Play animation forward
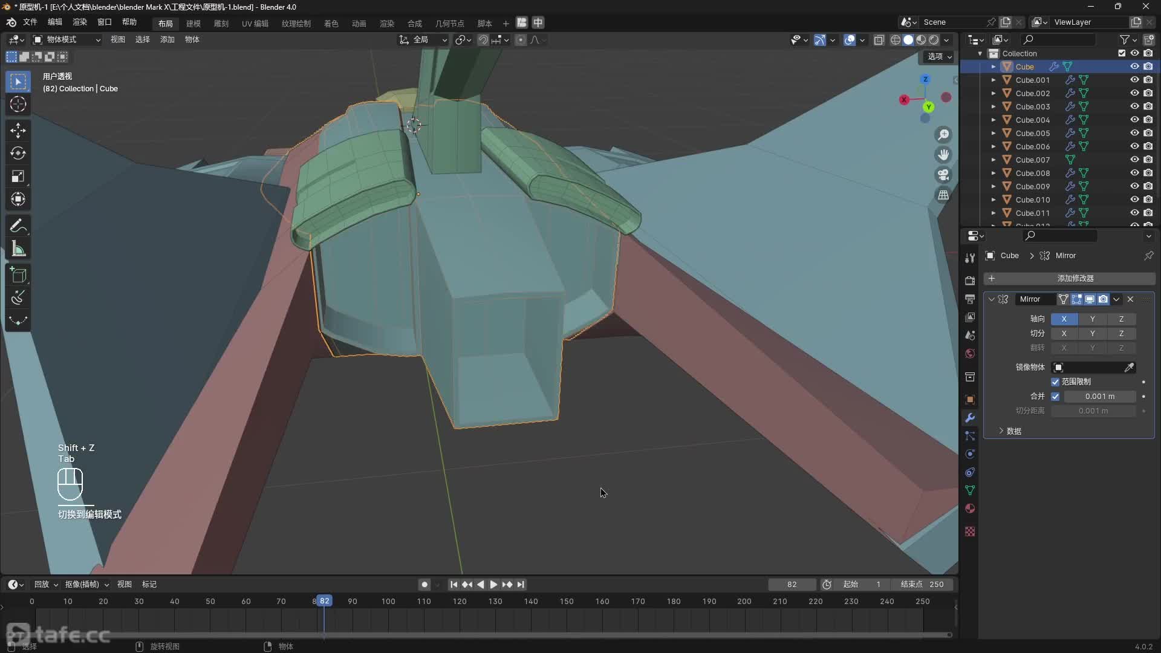The image size is (1161, 653). click(x=493, y=585)
